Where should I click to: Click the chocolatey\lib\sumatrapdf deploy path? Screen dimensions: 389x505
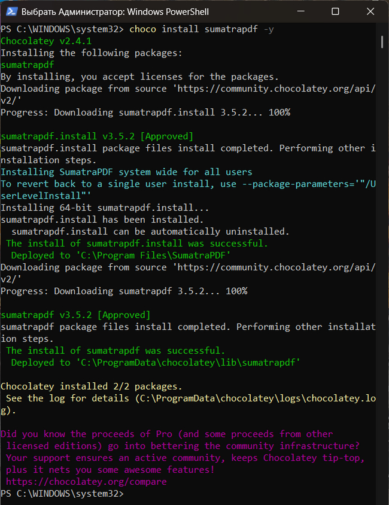coord(187,363)
